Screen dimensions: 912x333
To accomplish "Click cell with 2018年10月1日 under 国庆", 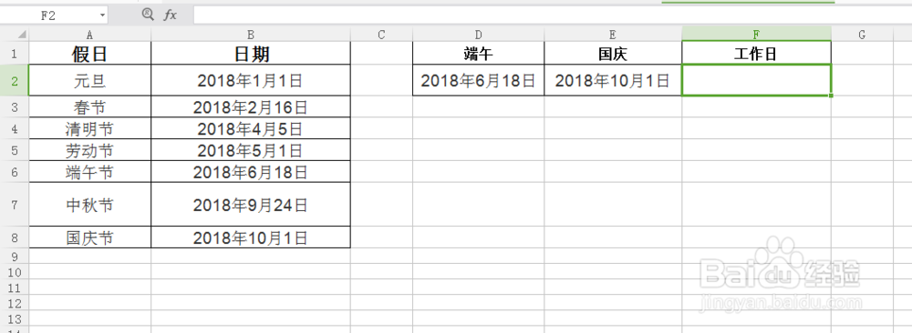I will tap(613, 80).
